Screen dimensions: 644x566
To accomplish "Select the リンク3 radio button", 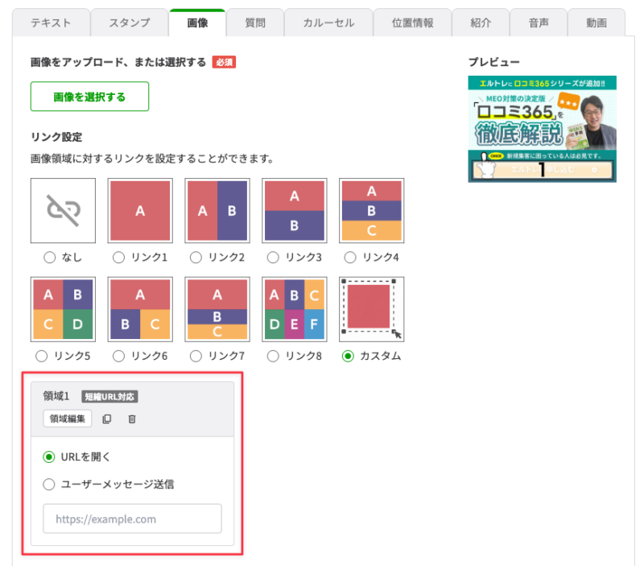I will (273, 258).
